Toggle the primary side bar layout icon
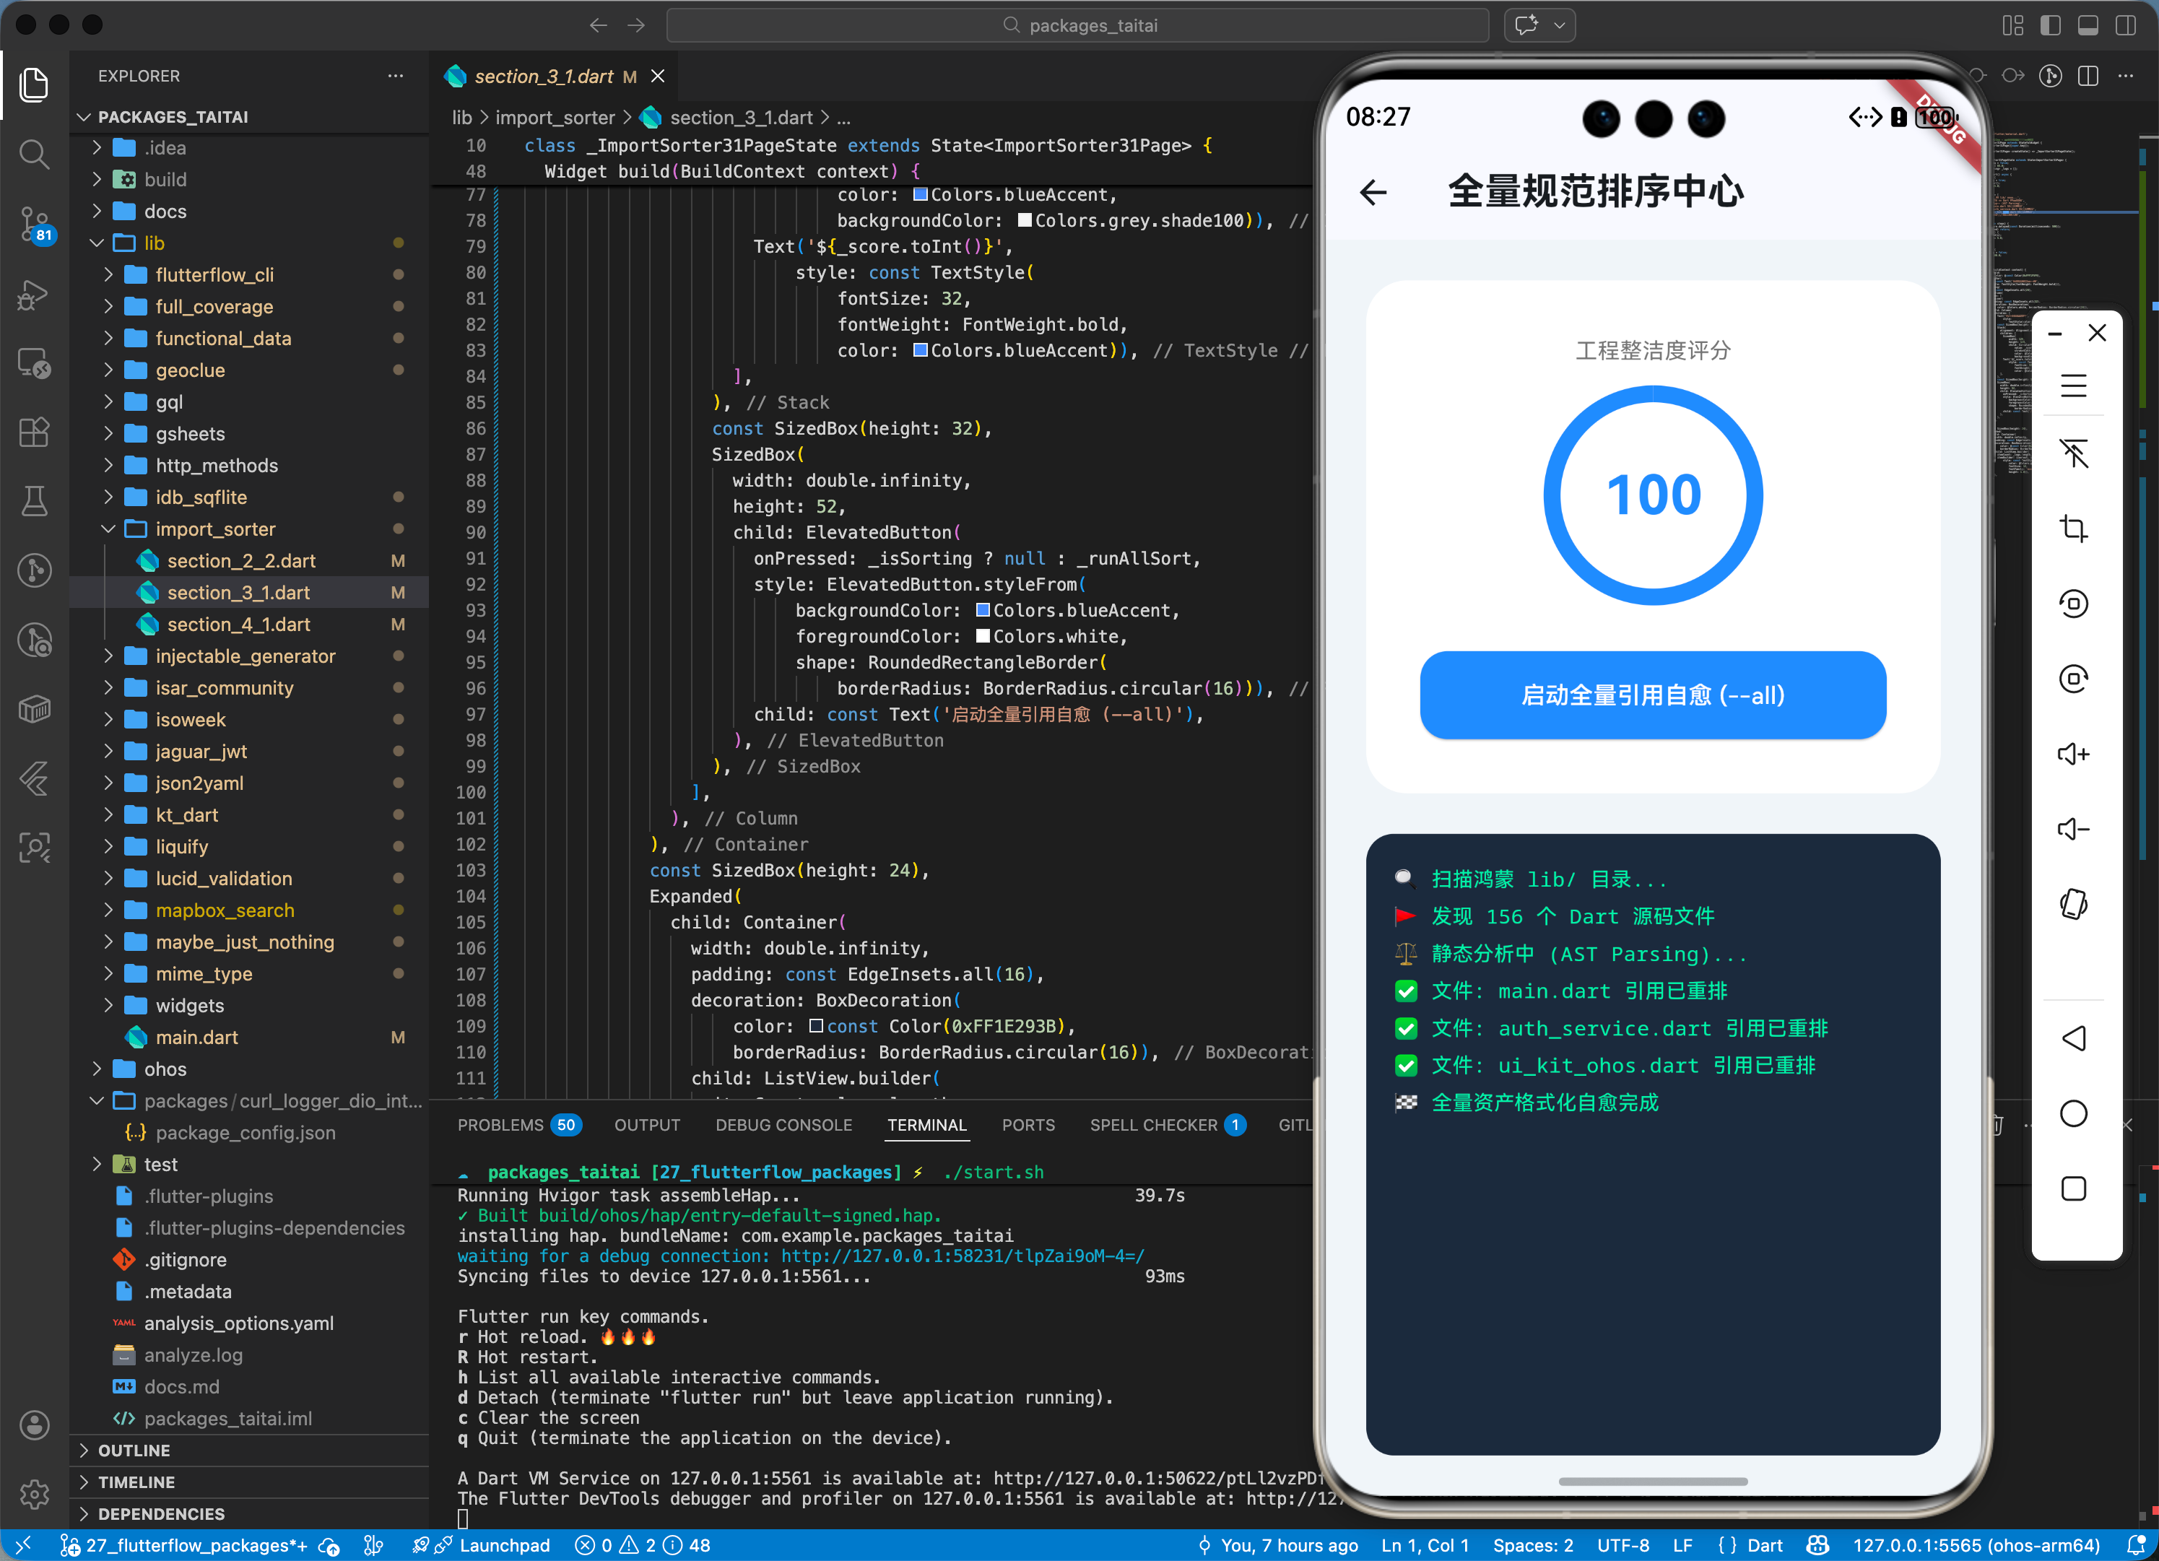The image size is (2159, 1561). [2051, 26]
